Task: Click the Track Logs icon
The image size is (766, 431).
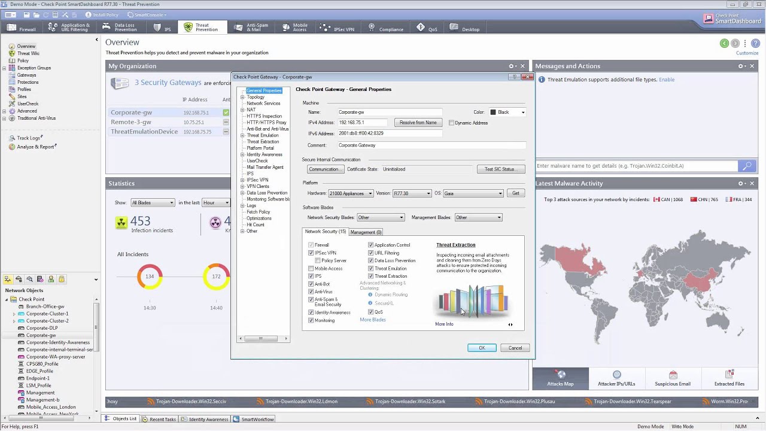Action: [x=12, y=138]
